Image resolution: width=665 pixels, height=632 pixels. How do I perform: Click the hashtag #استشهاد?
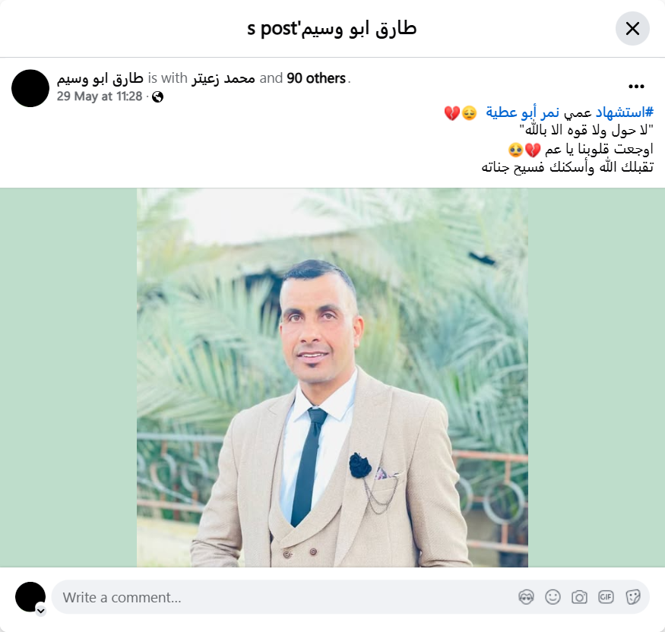(625, 112)
